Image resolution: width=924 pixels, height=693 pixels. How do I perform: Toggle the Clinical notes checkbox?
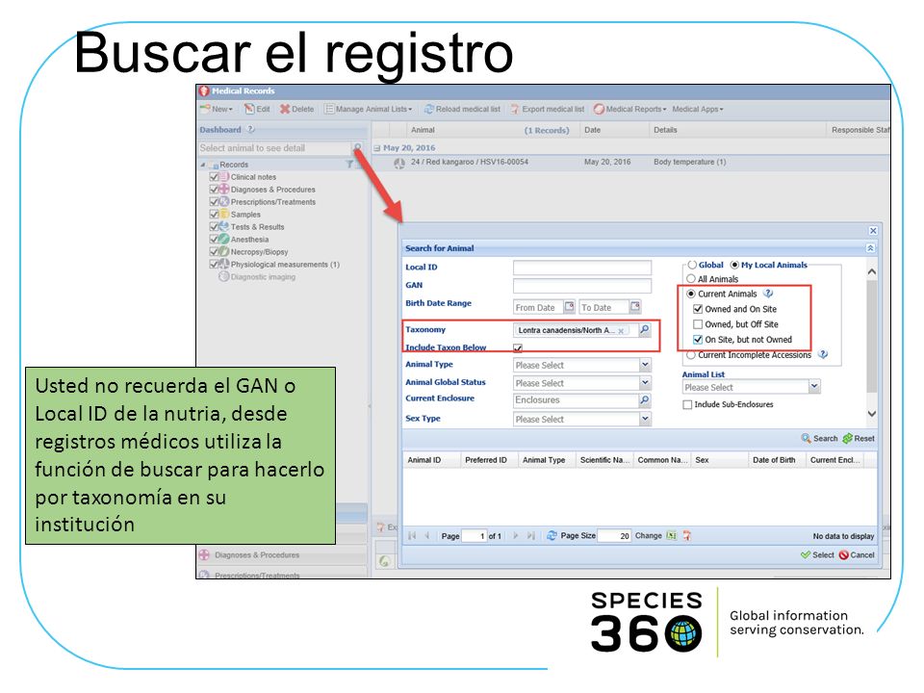[x=215, y=177]
